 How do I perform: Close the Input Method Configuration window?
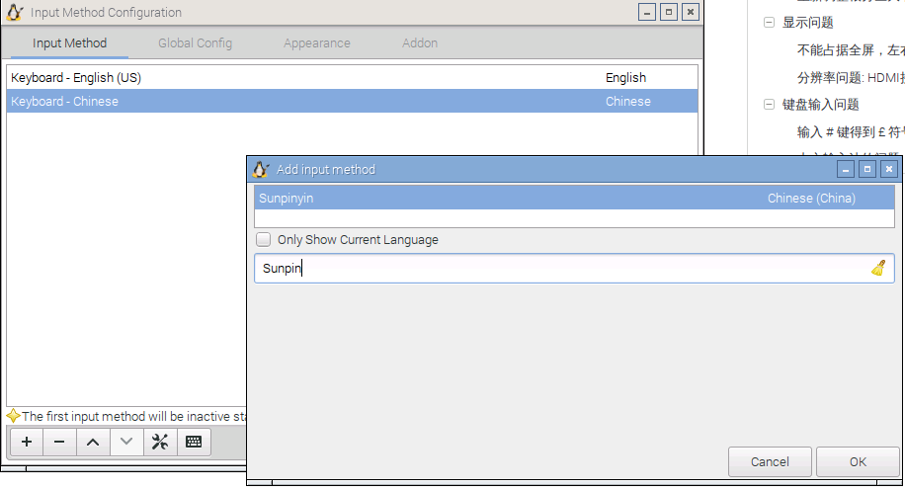(691, 12)
